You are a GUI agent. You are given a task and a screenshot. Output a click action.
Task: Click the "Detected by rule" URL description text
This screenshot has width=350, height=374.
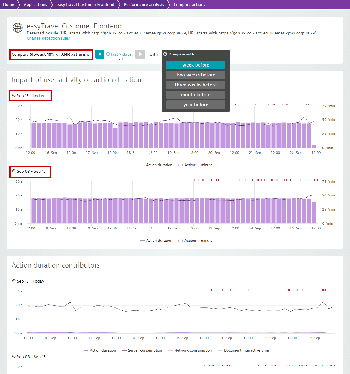click(171, 33)
